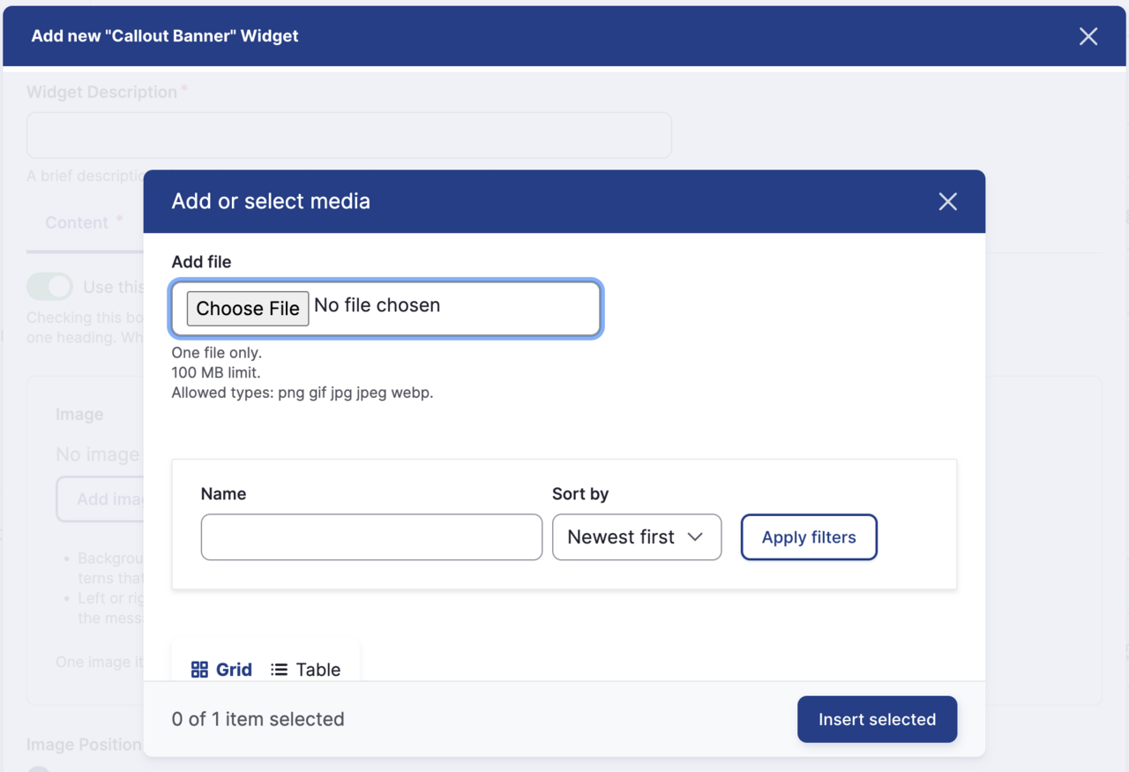Image resolution: width=1129 pixels, height=772 pixels.
Task: Click the Grid view squares icon
Action: click(x=199, y=670)
